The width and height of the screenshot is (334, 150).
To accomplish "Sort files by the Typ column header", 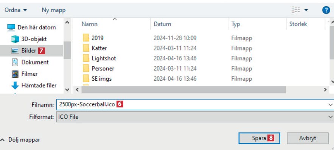I will 236,24.
